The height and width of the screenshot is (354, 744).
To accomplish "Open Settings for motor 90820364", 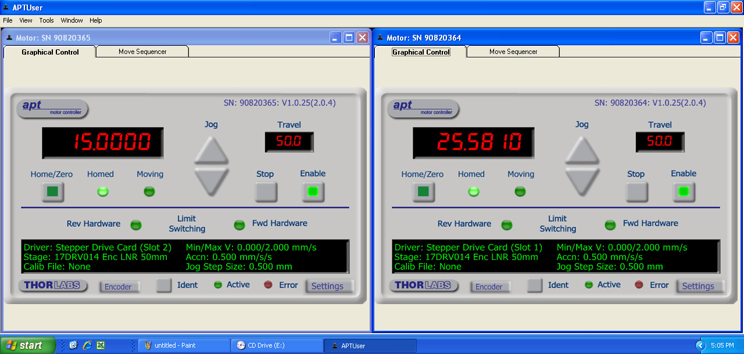I will 698,286.
